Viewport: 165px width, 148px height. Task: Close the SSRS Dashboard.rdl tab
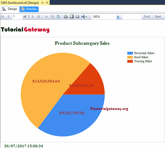(x=47, y=3)
